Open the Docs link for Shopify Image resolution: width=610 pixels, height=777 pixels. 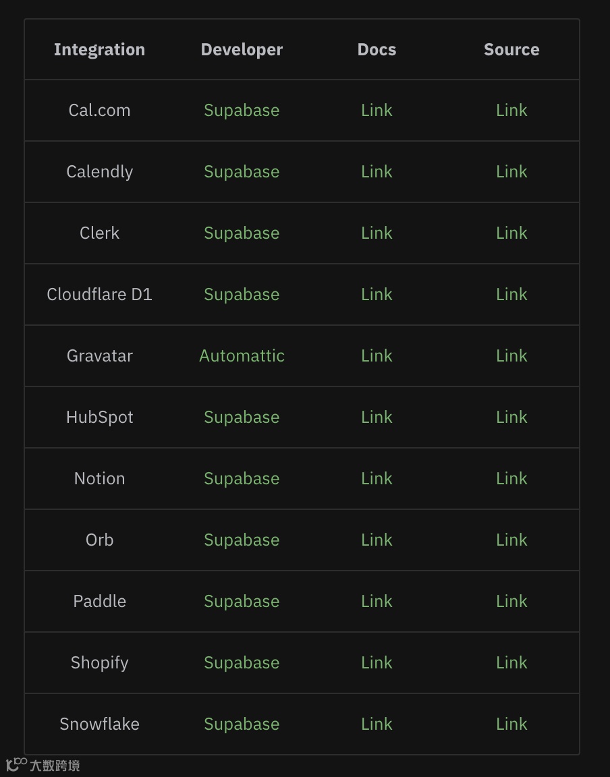[377, 663]
